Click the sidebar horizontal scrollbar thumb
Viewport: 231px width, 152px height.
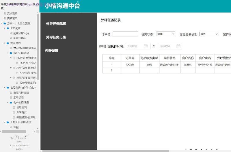coord(14,131)
